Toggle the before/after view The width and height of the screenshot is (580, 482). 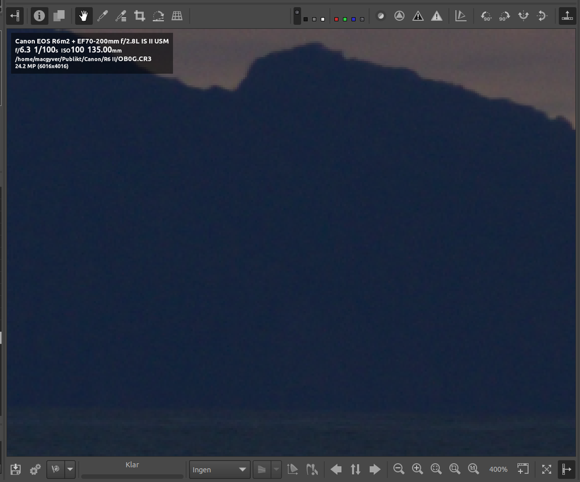point(59,16)
